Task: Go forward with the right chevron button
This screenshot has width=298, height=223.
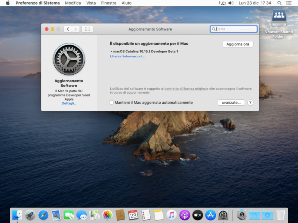Action: click(76, 29)
